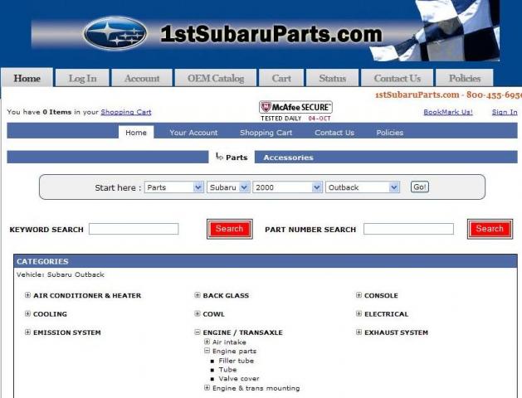
Task: Focus the Keyword Search input field
Action: [134, 229]
